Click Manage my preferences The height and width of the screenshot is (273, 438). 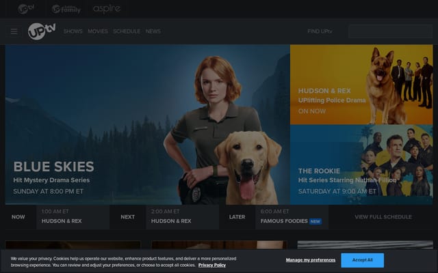(x=311, y=260)
